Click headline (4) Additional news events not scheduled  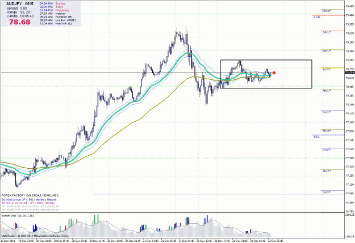coord(30,210)
